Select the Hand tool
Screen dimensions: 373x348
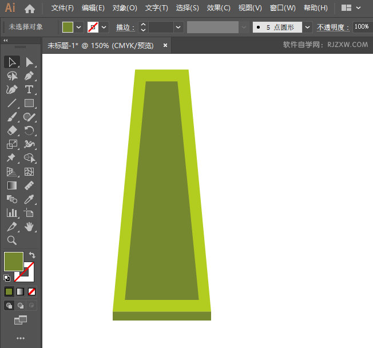click(x=29, y=227)
